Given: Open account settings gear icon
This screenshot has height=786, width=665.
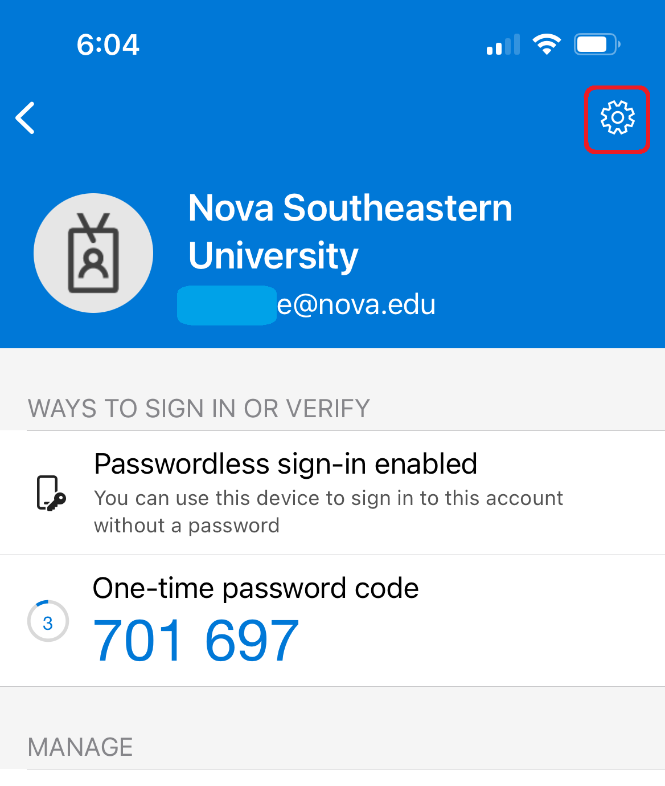Looking at the screenshot, I should click(x=617, y=119).
